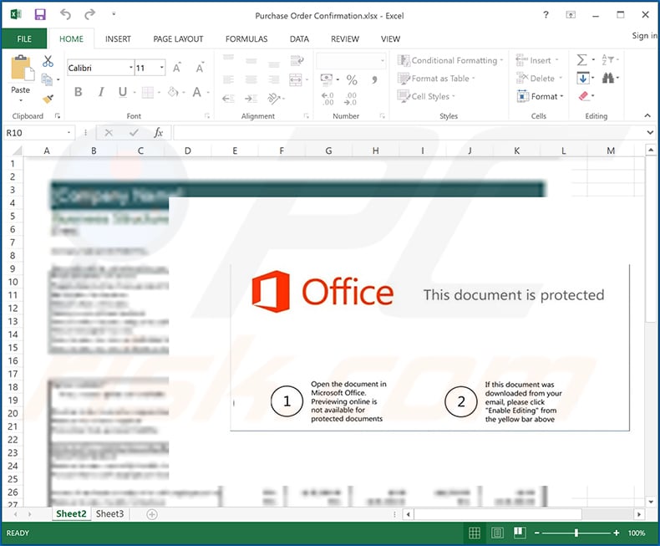Click the Clear eraser icon
660x546 pixels.
[x=583, y=96]
